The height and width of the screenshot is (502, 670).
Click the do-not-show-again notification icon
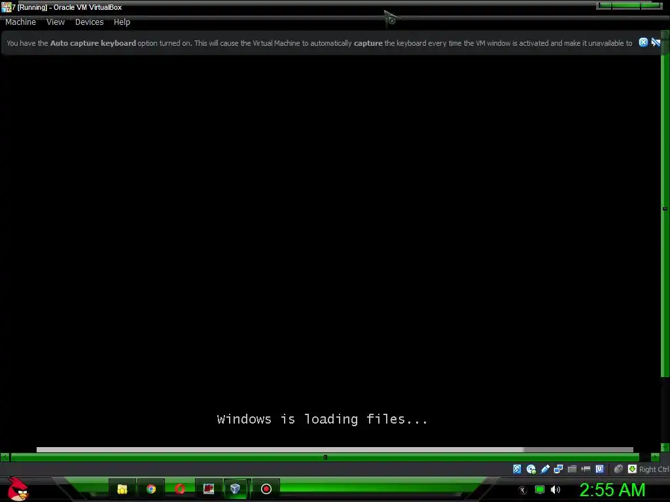656,42
